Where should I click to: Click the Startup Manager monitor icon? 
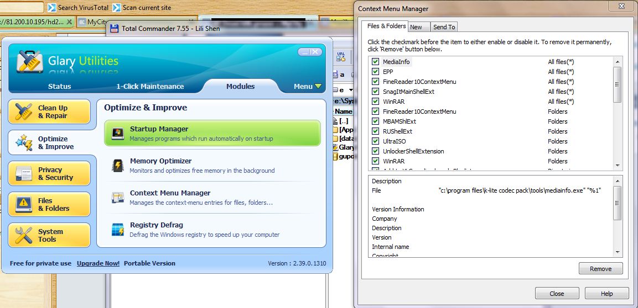tap(118, 133)
